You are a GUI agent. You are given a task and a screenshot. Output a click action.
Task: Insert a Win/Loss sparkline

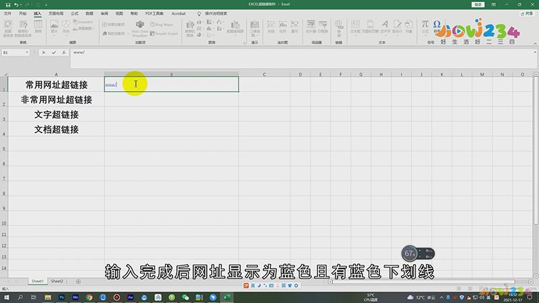[x=295, y=27]
